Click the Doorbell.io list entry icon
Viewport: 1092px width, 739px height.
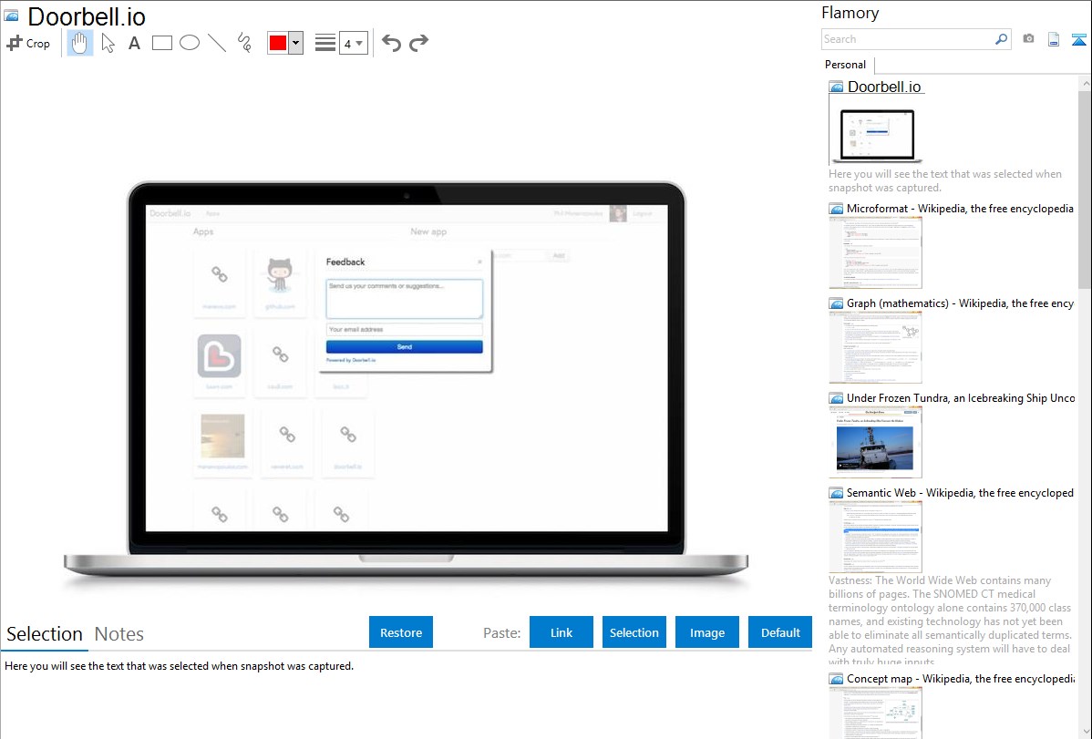pyautogui.click(x=837, y=87)
